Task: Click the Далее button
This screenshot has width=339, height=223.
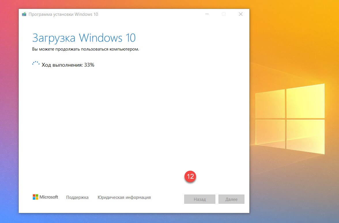Action: tap(231, 199)
